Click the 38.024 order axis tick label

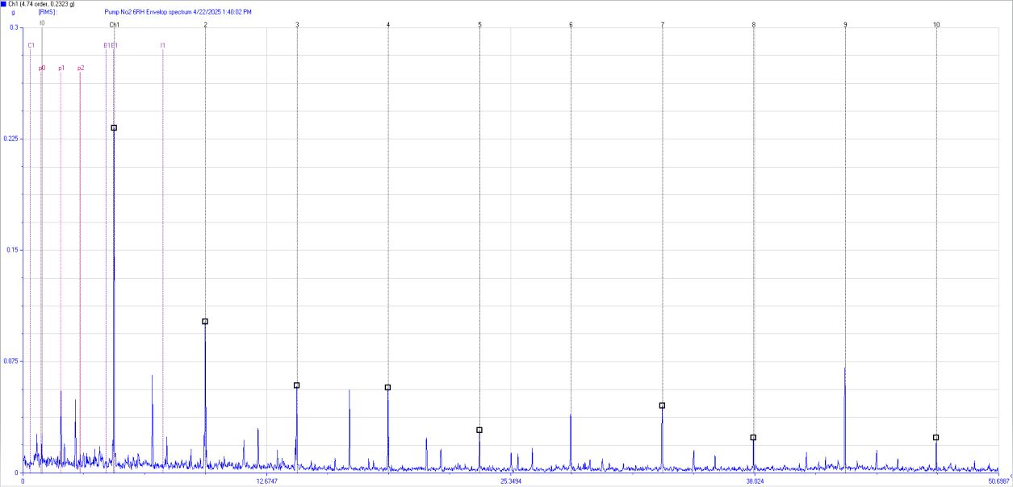(x=755, y=481)
